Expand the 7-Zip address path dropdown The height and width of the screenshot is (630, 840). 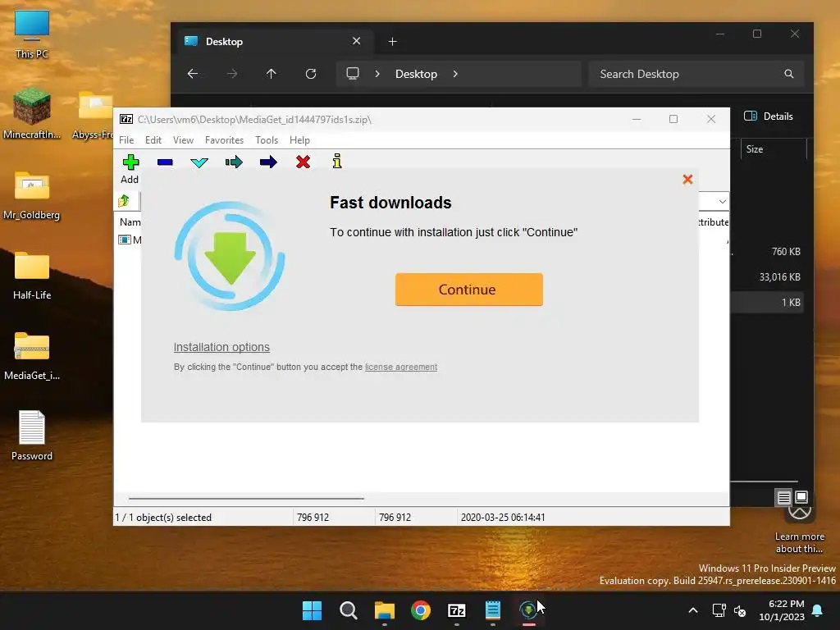[x=722, y=202]
